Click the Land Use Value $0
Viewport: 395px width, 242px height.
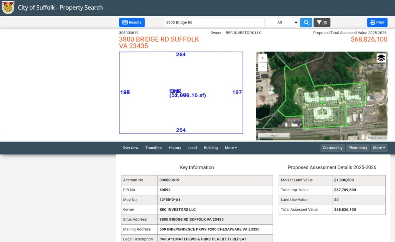click(336, 200)
